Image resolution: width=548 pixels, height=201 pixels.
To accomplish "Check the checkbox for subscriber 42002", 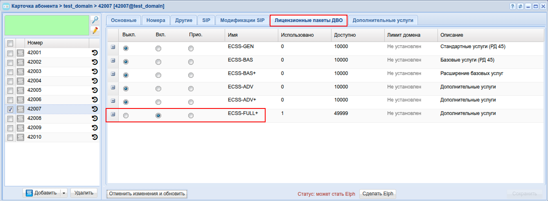I will click(x=10, y=62).
